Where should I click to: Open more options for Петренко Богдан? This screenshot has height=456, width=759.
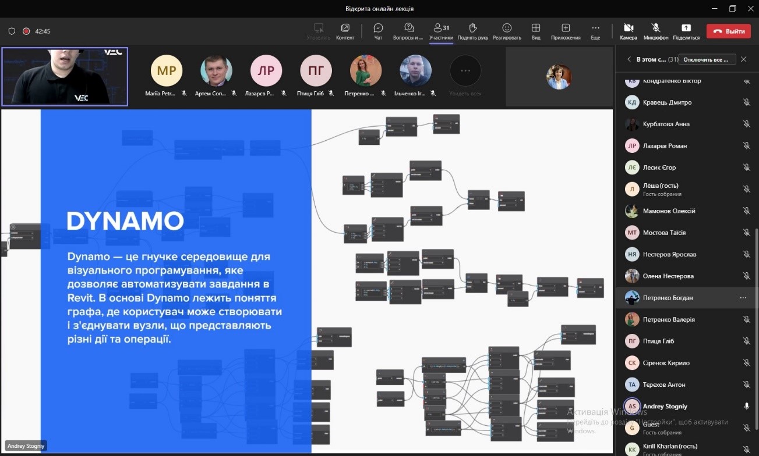tap(743, 298)
